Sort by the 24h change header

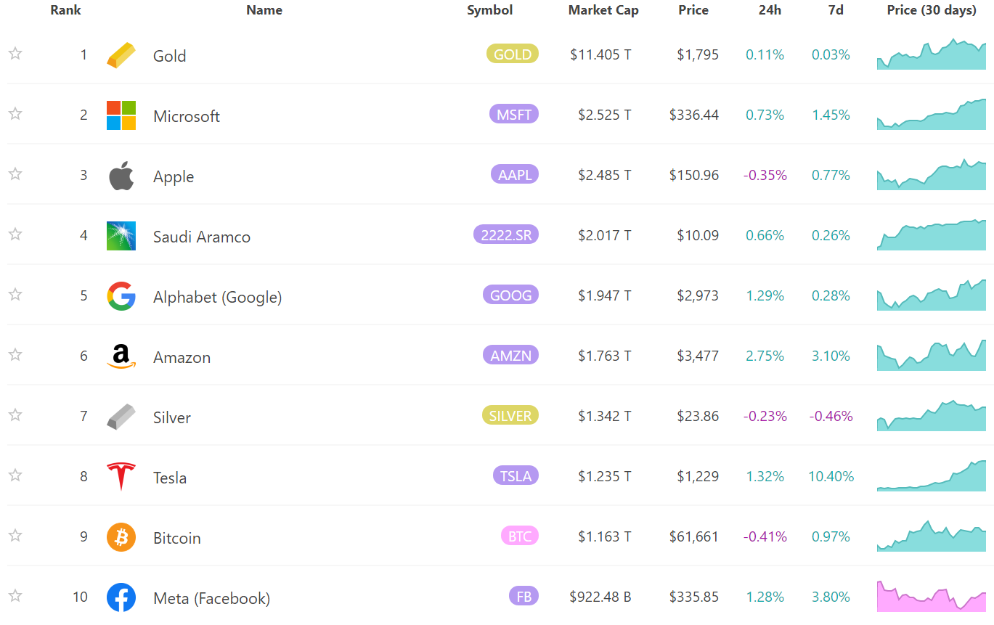[x=770, y=10]
